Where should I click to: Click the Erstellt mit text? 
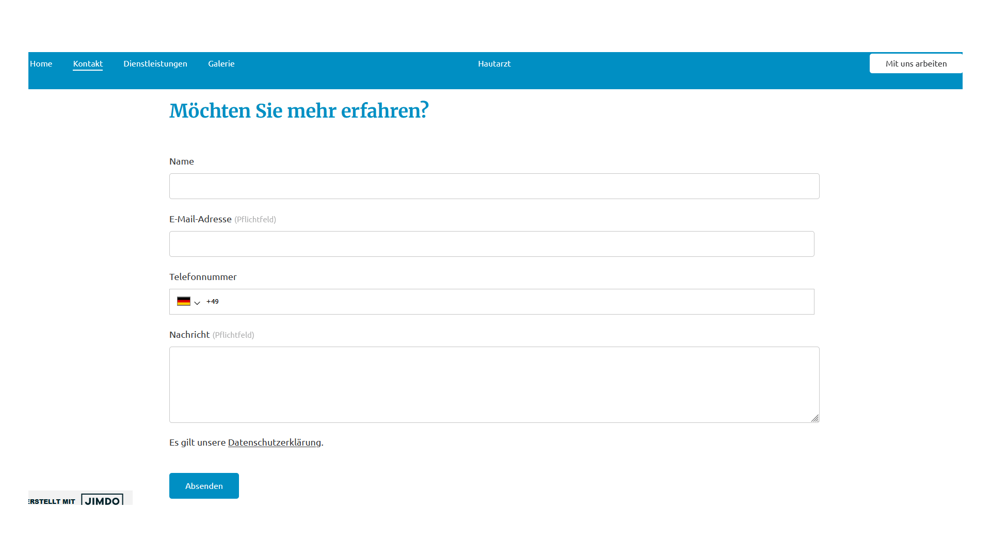pos(52,501)
